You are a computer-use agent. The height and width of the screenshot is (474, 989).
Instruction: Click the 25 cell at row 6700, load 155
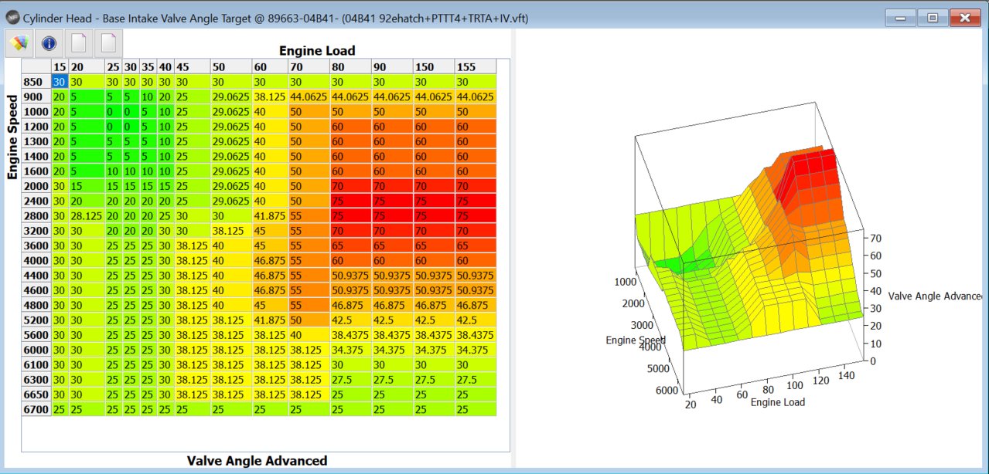476,409
